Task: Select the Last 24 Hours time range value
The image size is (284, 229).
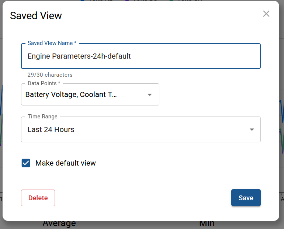Action: [51, 130]
